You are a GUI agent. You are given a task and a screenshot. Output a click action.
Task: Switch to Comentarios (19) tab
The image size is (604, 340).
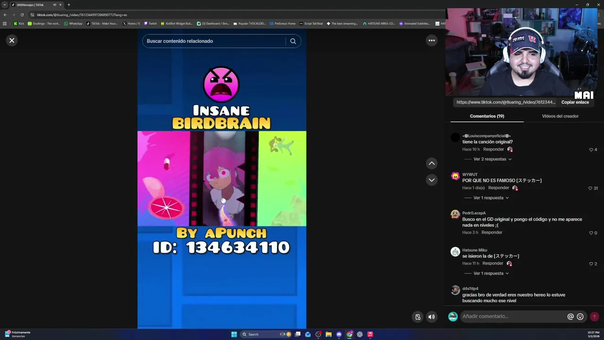[487, 116]
